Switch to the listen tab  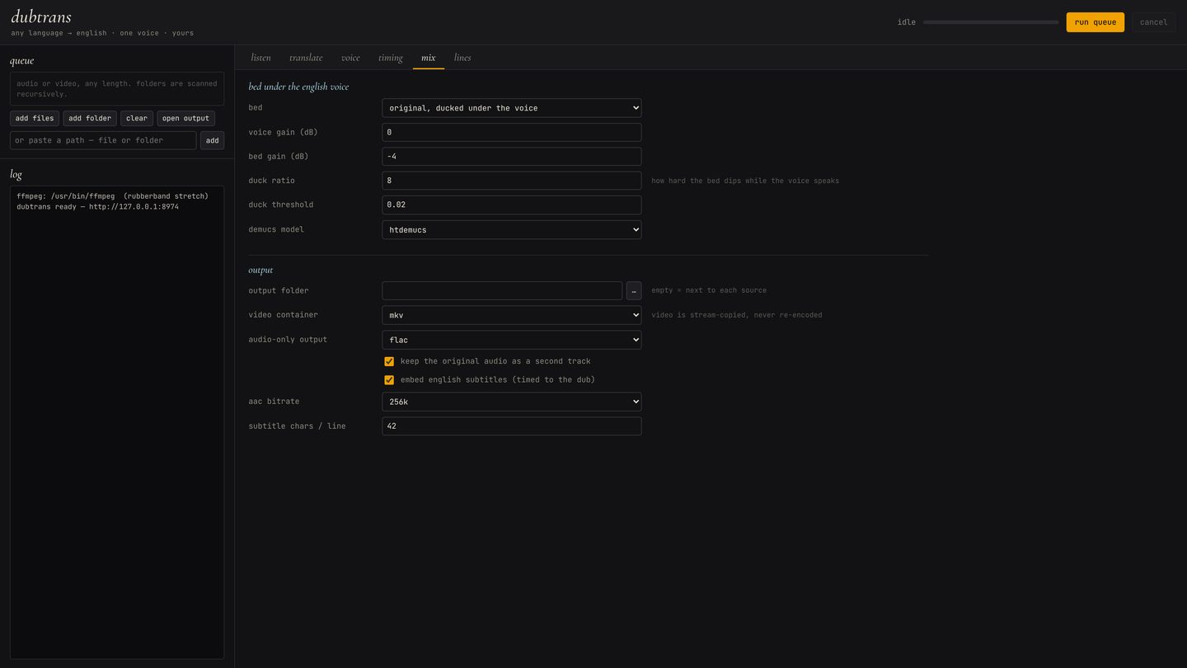[260, 58]
